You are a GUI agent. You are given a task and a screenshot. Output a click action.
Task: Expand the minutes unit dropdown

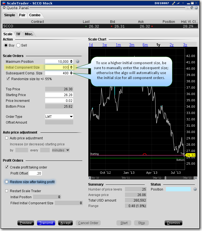click(x=67, y=150)
